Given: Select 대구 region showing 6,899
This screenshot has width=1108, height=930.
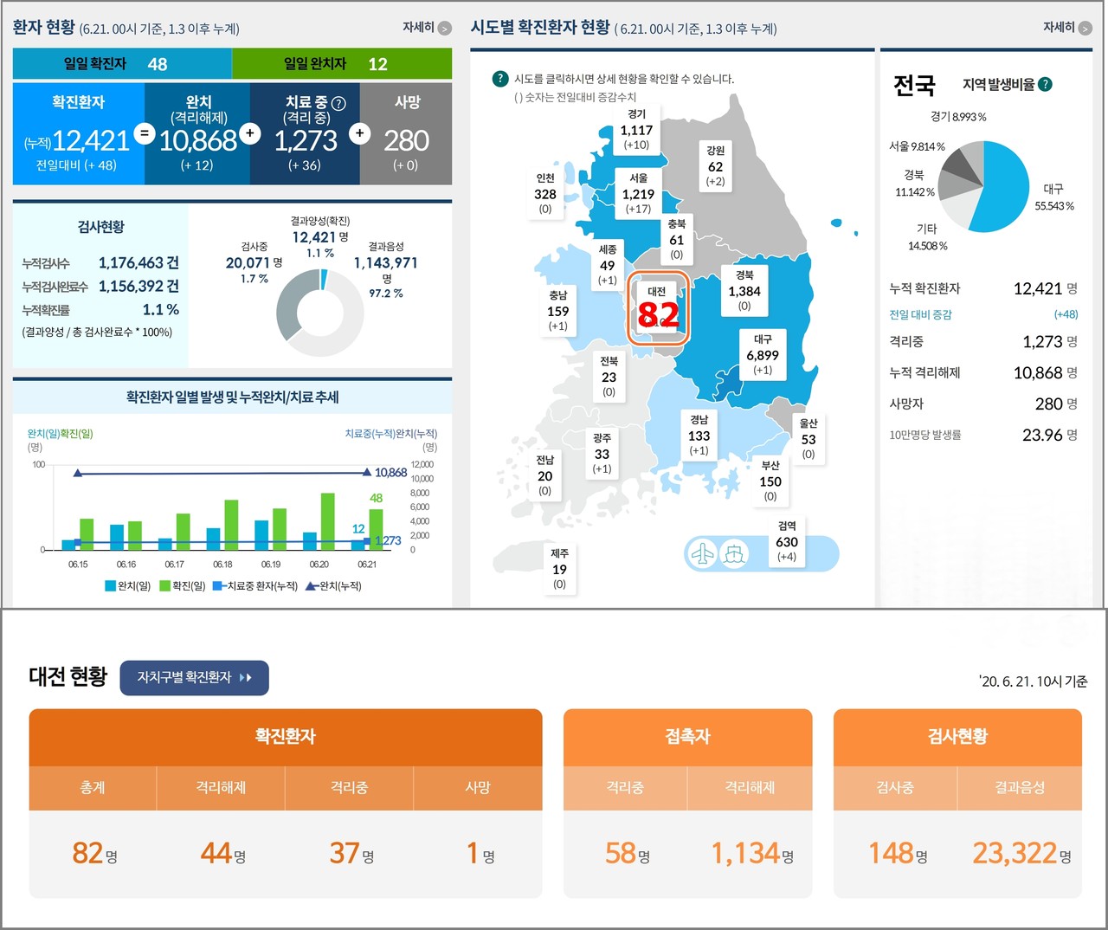Looking at the screenshot, I should click(x=763, y=355).
